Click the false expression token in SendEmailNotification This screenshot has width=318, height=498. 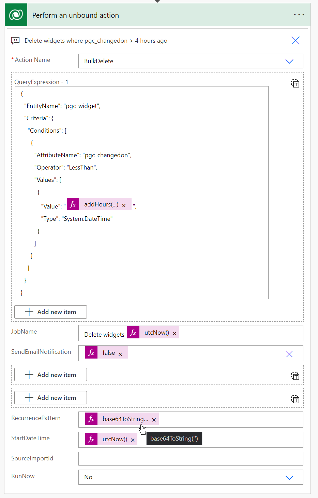click(x=108, y=352)
